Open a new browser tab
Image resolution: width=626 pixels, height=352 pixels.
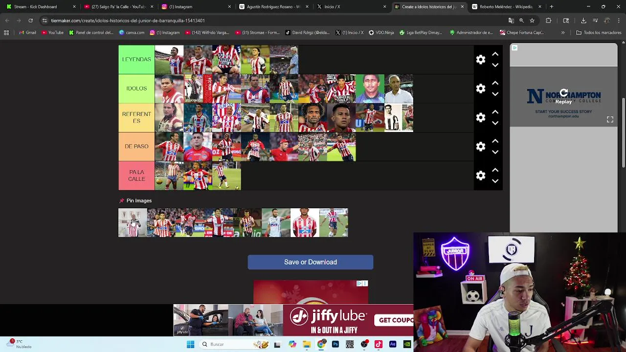point(551,7)
